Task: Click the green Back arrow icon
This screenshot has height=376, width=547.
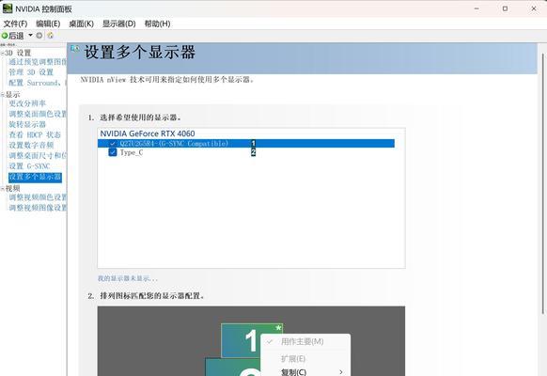Action: pyautogui.click(x=5, y=36)
